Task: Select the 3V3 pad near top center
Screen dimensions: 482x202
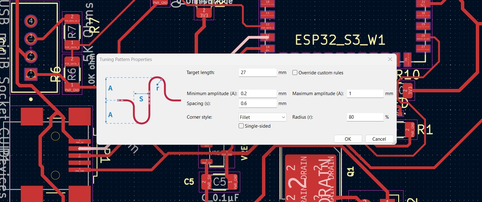Action: [204, 12]
